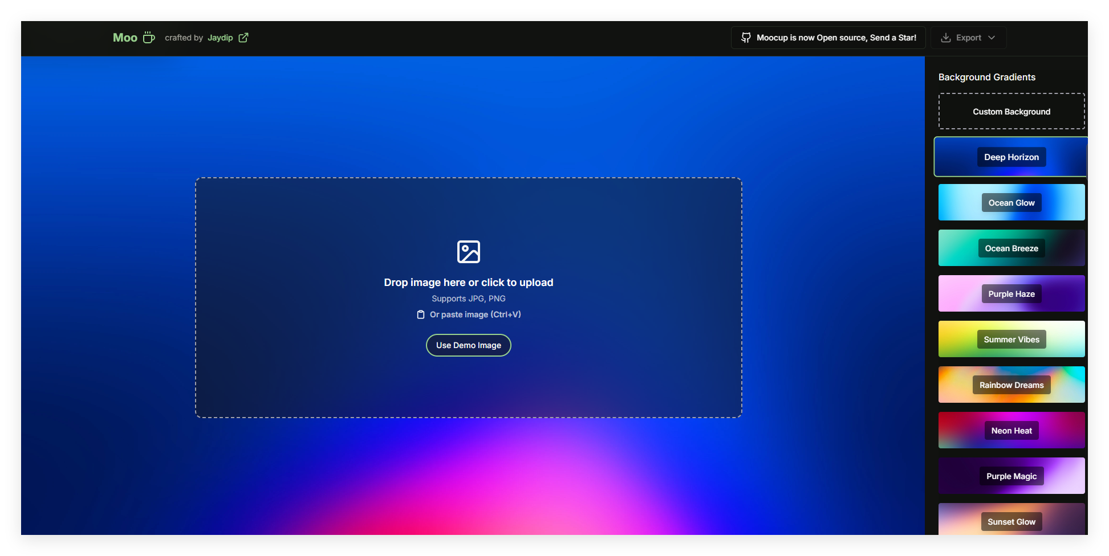
Task: Pick the Neon Heat gradient
Action: 1011,430
